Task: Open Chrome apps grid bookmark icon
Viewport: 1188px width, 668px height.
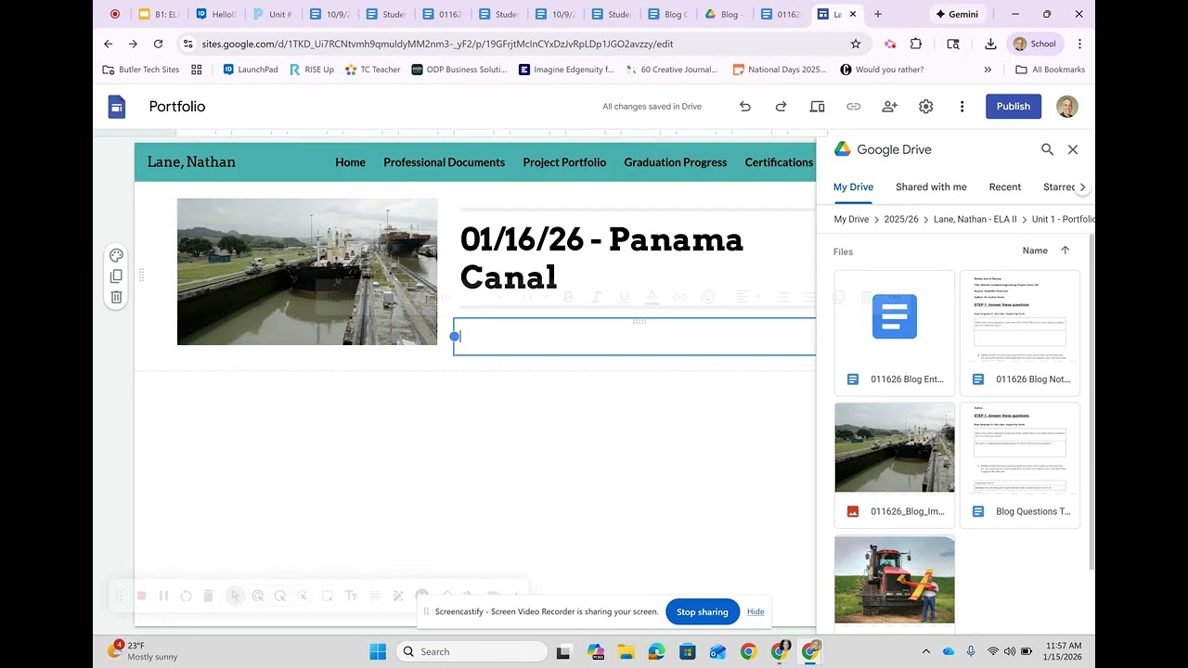Action: pyautogui.click(x=196, y=70)
